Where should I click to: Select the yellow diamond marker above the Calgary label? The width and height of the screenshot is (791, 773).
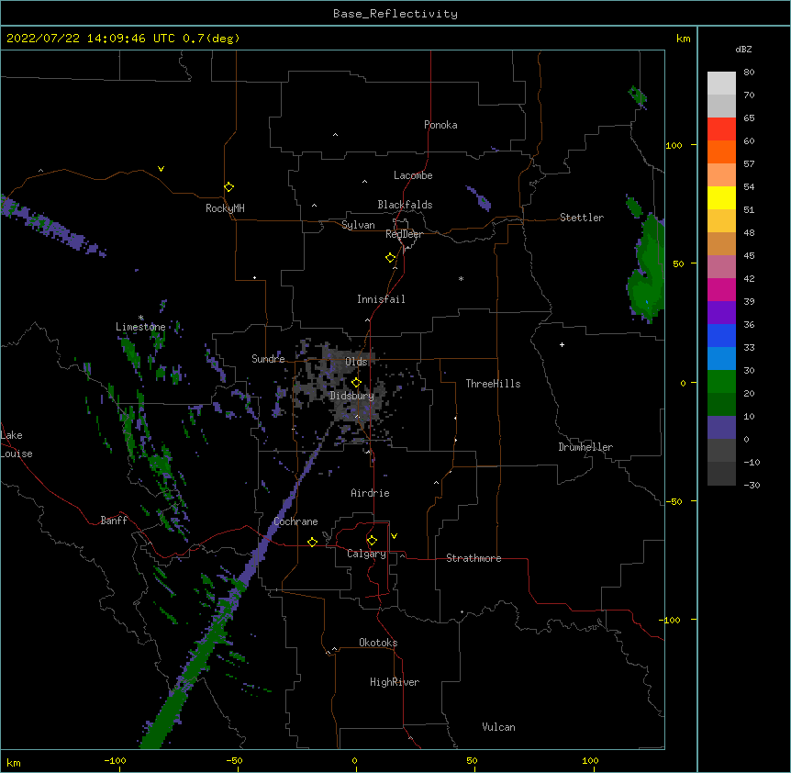[372, 541]
